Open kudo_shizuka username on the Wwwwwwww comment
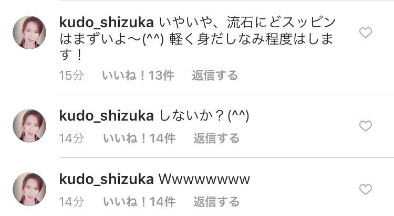Image resolution: width=394 pixels, height=216 pixels. [106, 180]
